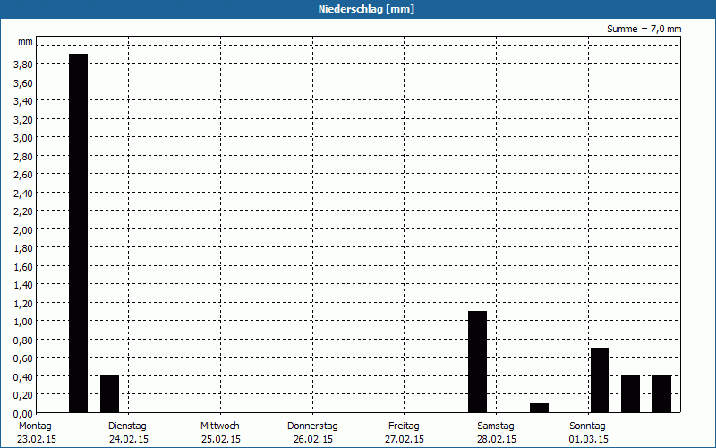
Task: Click the date 28.02.15
Action: (x=497, y=440)
